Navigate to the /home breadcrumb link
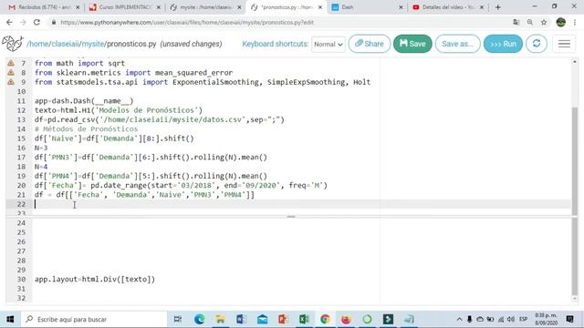Viewport: 584px width, 328px height. point(37,44)
